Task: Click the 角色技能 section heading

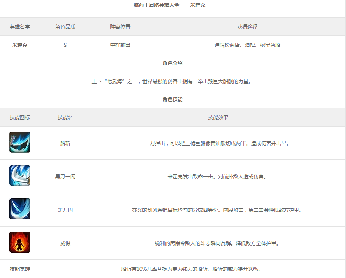Action: click(x=172, y=100)
